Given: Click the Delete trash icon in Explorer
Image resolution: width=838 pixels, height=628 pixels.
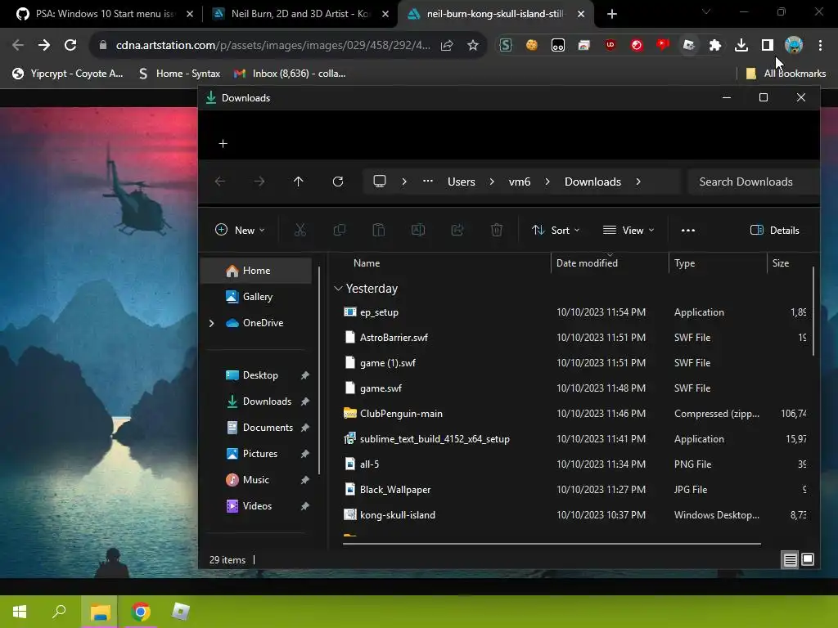Looking at the screenshot, I should (x=497, y=230).
